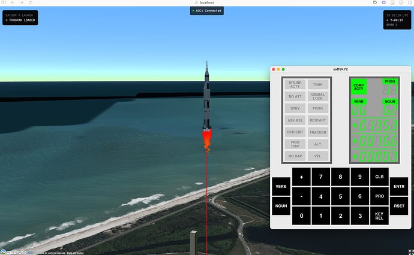Click the +00003 register display
The width and height of the screenshot is (414, 255).
pyautogui.click(x=375, y=157)
